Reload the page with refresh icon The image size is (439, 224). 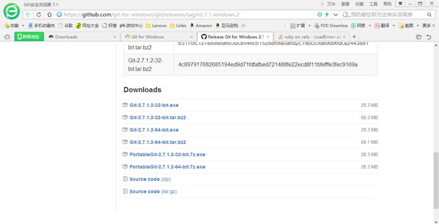coord(39,14)
